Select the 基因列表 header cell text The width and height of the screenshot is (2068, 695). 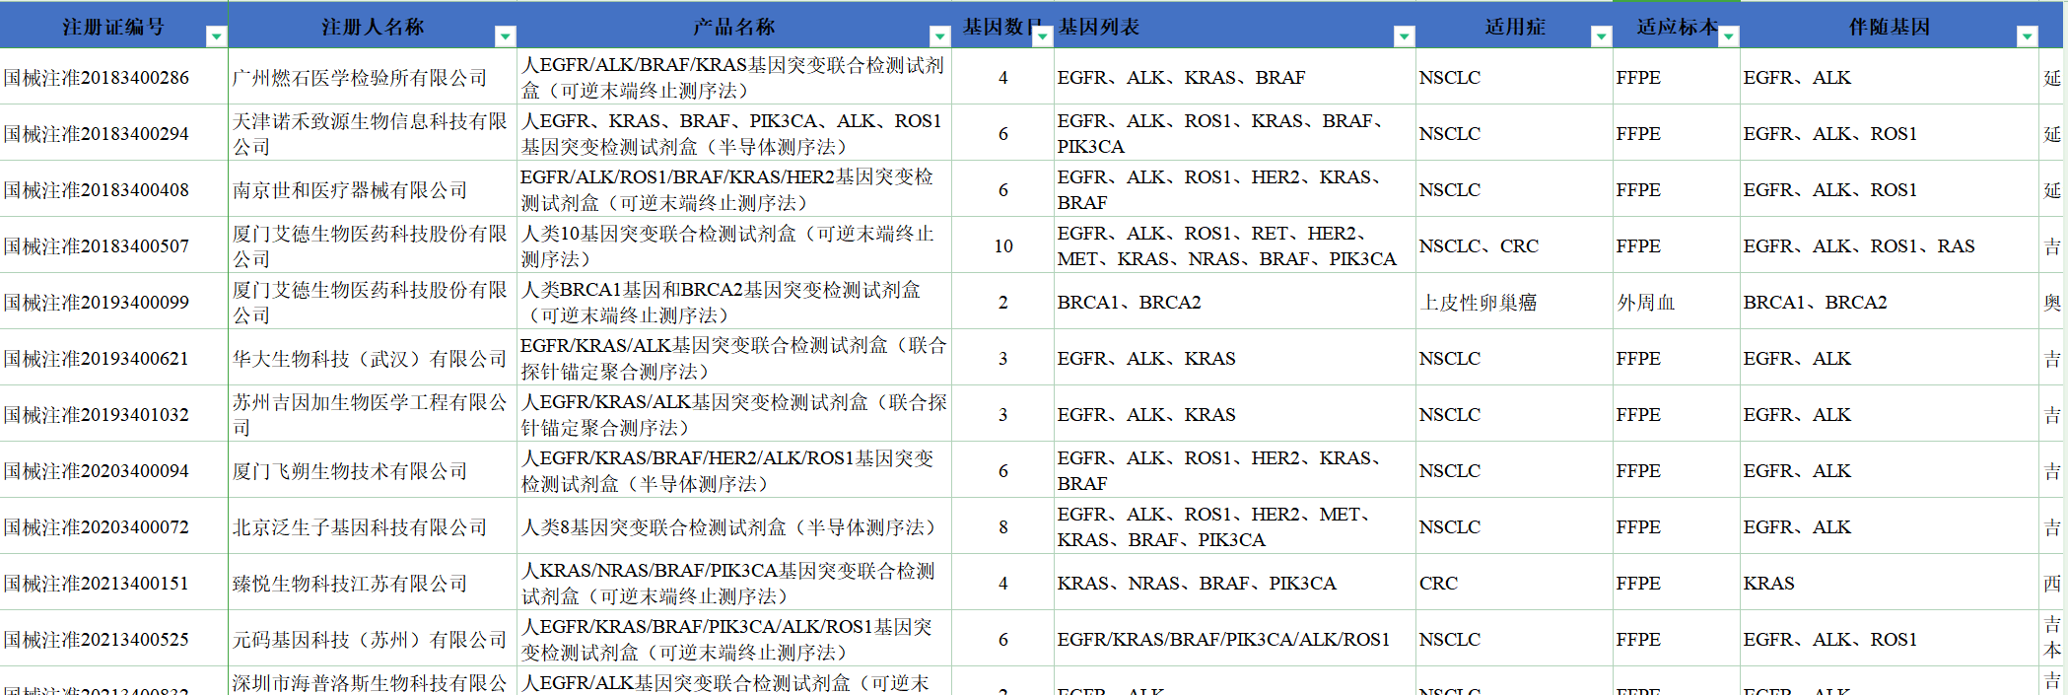point(1098,27)
